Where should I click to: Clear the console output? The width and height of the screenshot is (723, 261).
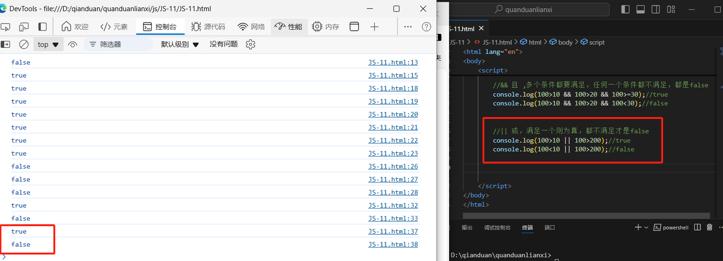pyautogui.click(x=24, y=44)
